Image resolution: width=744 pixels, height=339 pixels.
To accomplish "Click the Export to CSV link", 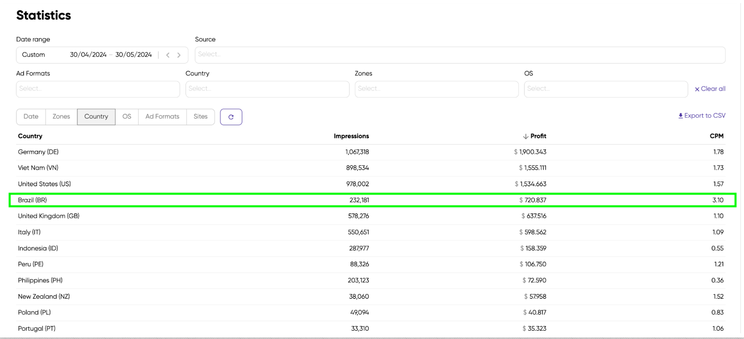I will [x=702, y=116].
